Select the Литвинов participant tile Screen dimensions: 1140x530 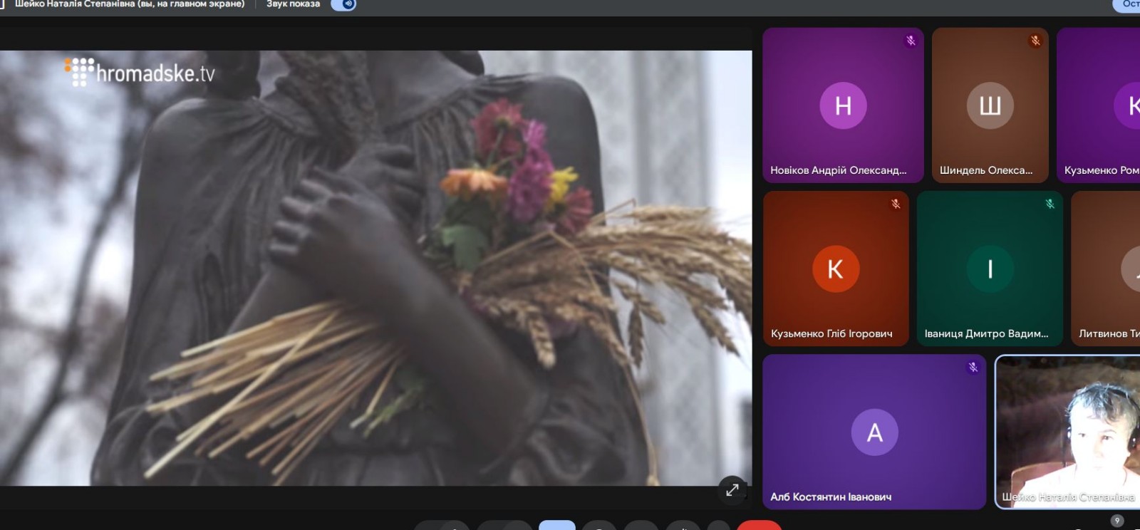point(1106,269)
